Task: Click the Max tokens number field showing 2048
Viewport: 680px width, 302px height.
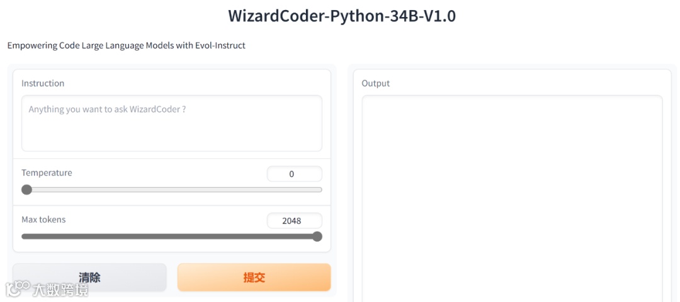Action: (x=295, y=220)
